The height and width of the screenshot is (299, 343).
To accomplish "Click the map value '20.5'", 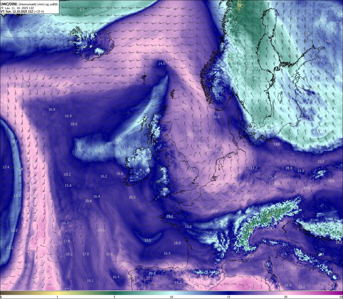I will (x=132, y=197).
